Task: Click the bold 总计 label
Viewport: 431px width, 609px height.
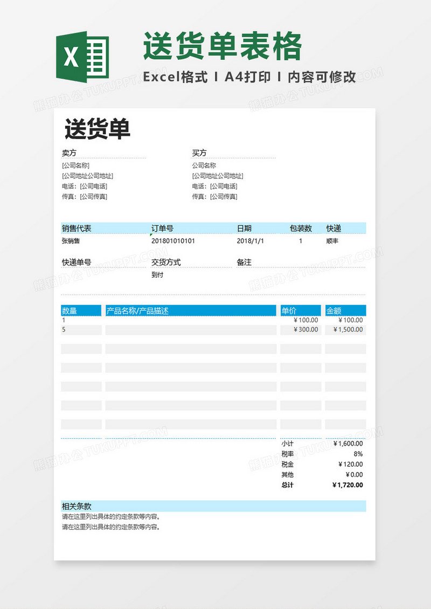Action: [x=287, y=485]
